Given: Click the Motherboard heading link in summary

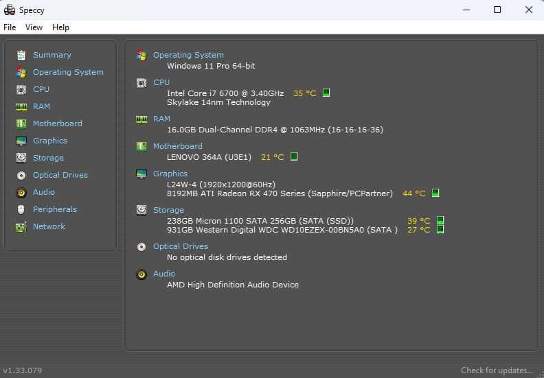Looking at the screenshot, I should [178, 146].
